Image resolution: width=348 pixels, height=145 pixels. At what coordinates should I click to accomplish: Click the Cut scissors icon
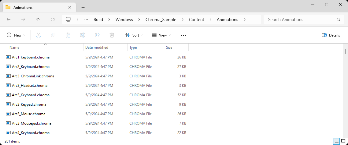(39, 35)
